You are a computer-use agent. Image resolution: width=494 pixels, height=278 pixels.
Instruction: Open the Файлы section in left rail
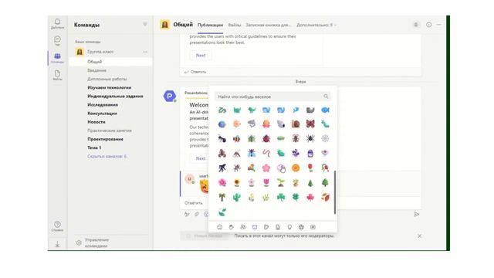[57, 76]
